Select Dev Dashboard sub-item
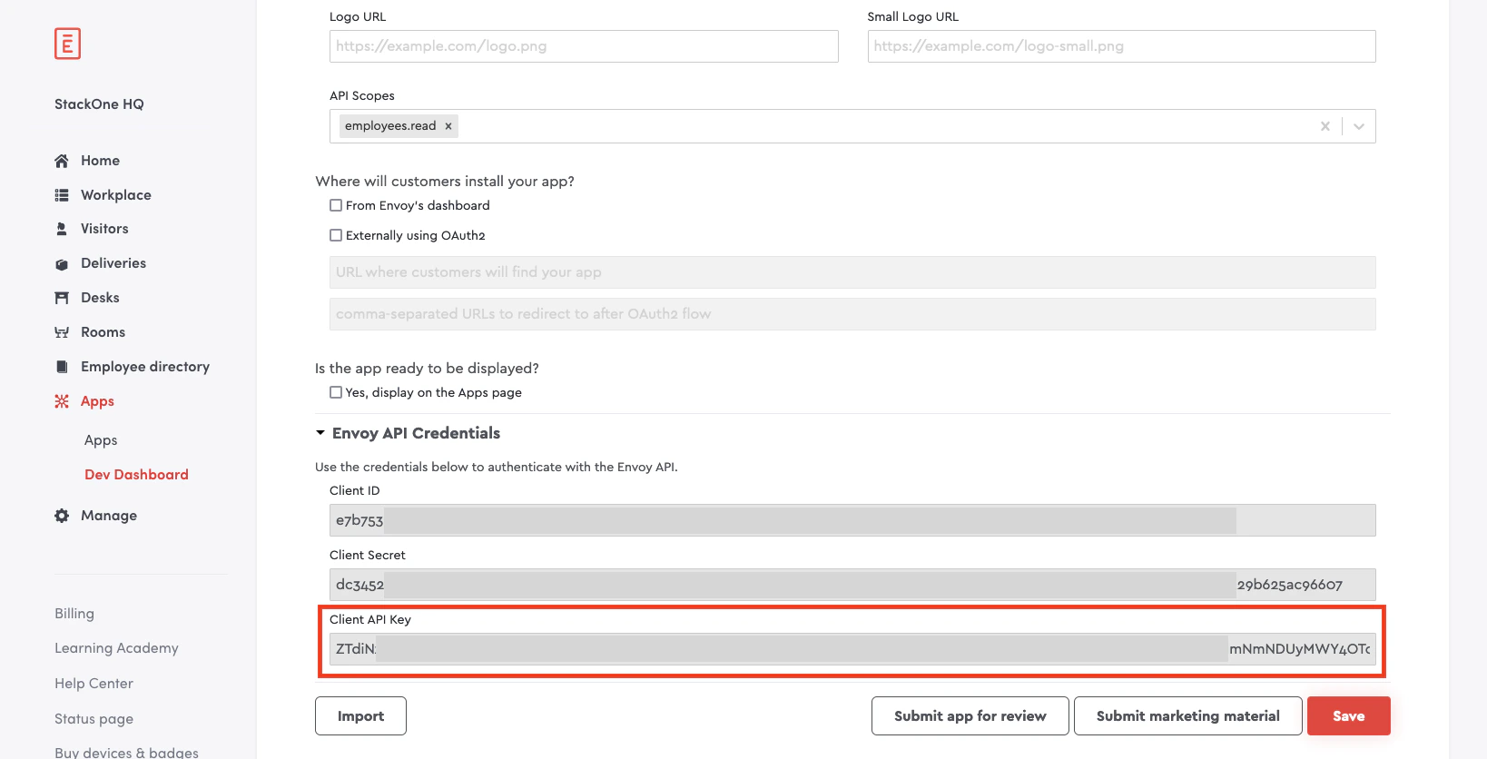 point(136,475)
